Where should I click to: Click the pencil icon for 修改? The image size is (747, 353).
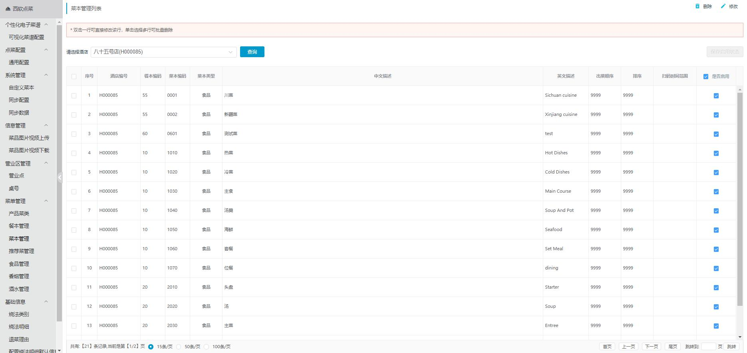[x=723, y=6]
